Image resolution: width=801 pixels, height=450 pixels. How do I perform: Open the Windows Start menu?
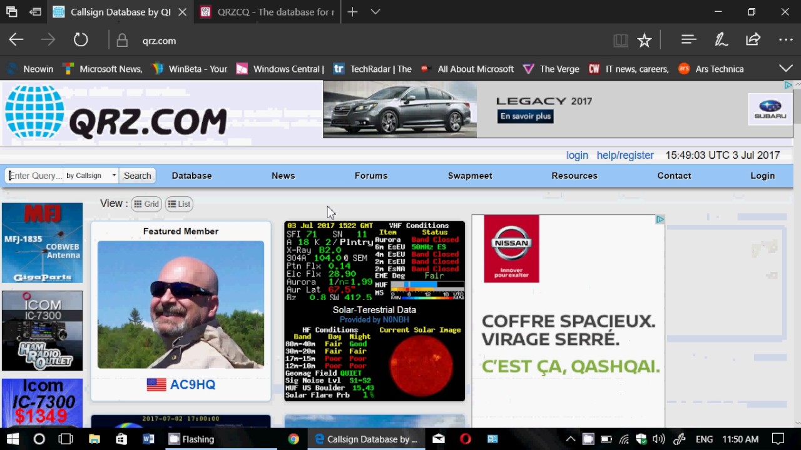pos(13,439)
